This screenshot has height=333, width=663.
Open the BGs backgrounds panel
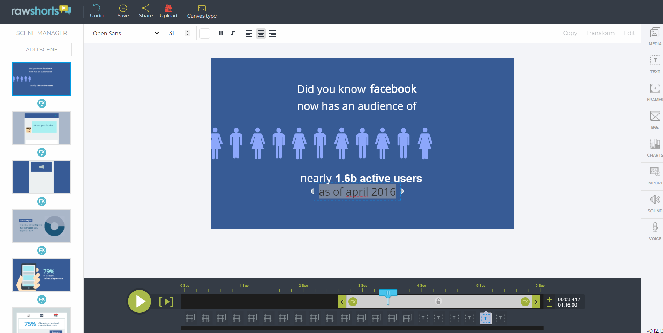(x=655, y=120)
